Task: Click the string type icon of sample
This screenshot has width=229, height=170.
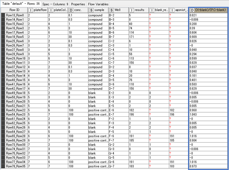Action: tap(91, 10)
